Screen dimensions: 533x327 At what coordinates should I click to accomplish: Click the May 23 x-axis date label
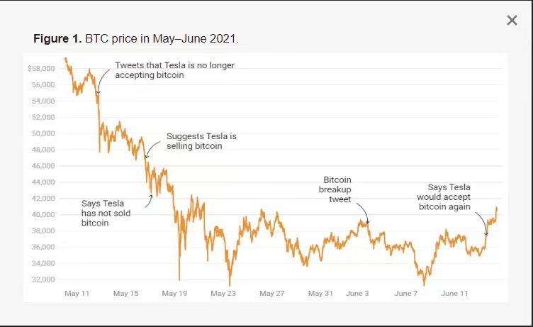pos(223,294)
